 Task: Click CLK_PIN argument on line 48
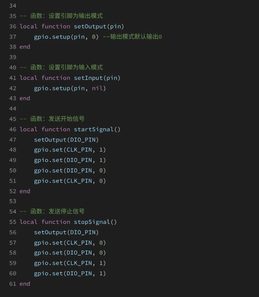pos(79,150)
